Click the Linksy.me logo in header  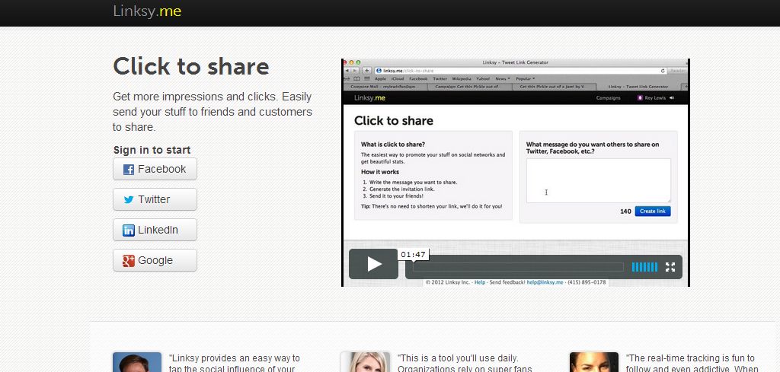tap(147, 11)
